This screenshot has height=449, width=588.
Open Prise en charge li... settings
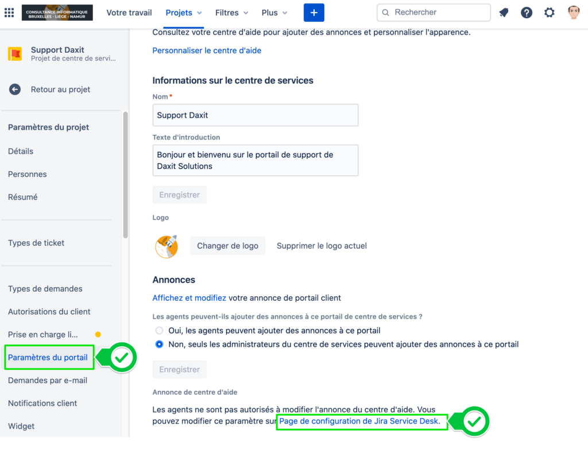(x=42, y=334)
